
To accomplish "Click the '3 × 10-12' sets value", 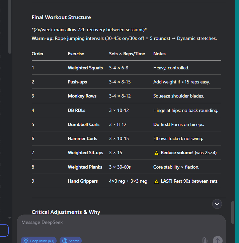I will click(119, 110).
